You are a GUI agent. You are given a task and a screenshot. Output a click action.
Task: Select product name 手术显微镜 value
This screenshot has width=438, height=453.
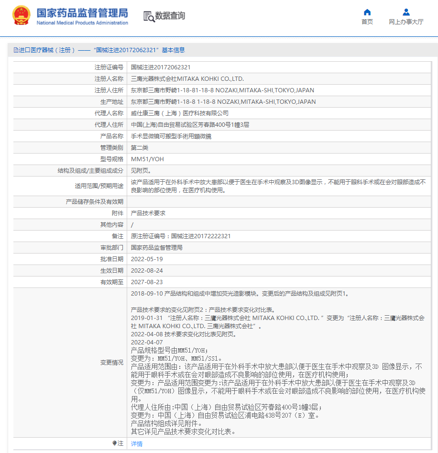[x=171, y=136]
